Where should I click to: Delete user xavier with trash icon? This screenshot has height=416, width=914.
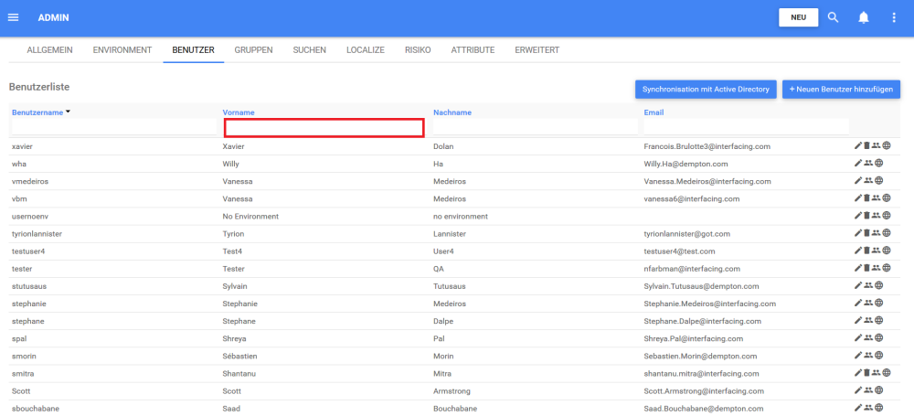[x=866, y=146]
